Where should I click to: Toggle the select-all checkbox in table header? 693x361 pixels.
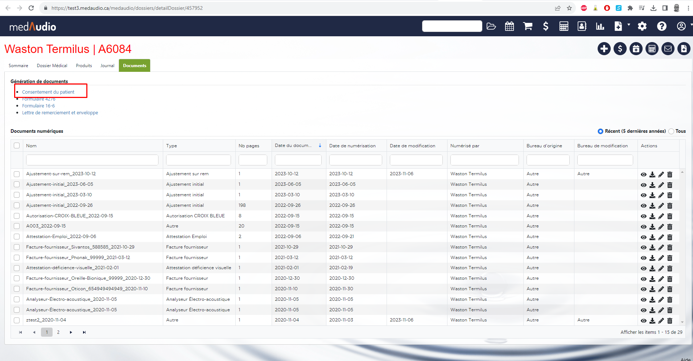point(17,145)
